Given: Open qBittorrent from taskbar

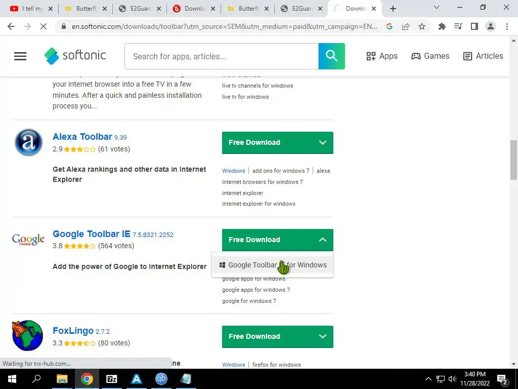Looking at the screenshot, I should tap(161, 379).
